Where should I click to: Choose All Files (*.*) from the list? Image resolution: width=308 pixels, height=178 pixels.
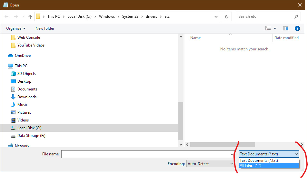[269, 165]
